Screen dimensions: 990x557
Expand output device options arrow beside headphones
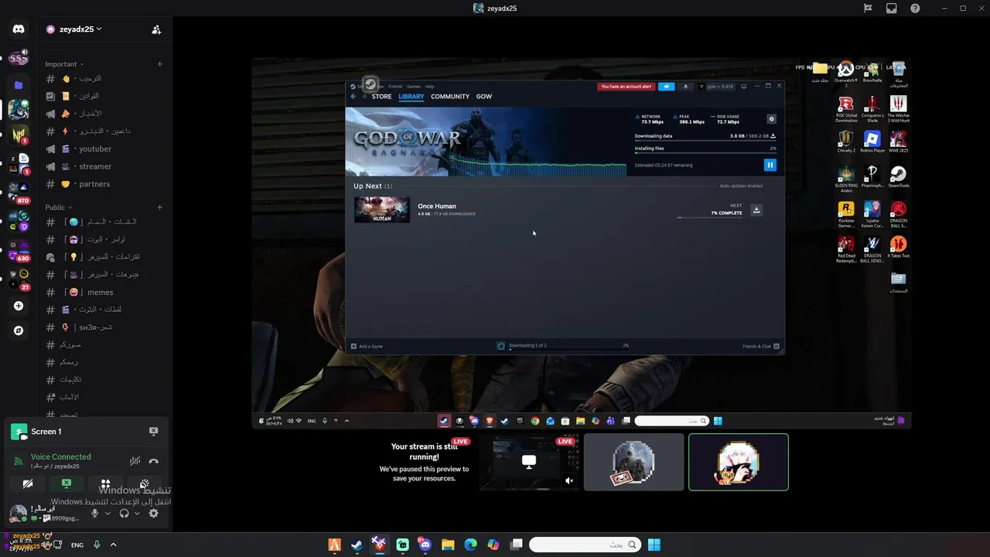coord(137,513)
